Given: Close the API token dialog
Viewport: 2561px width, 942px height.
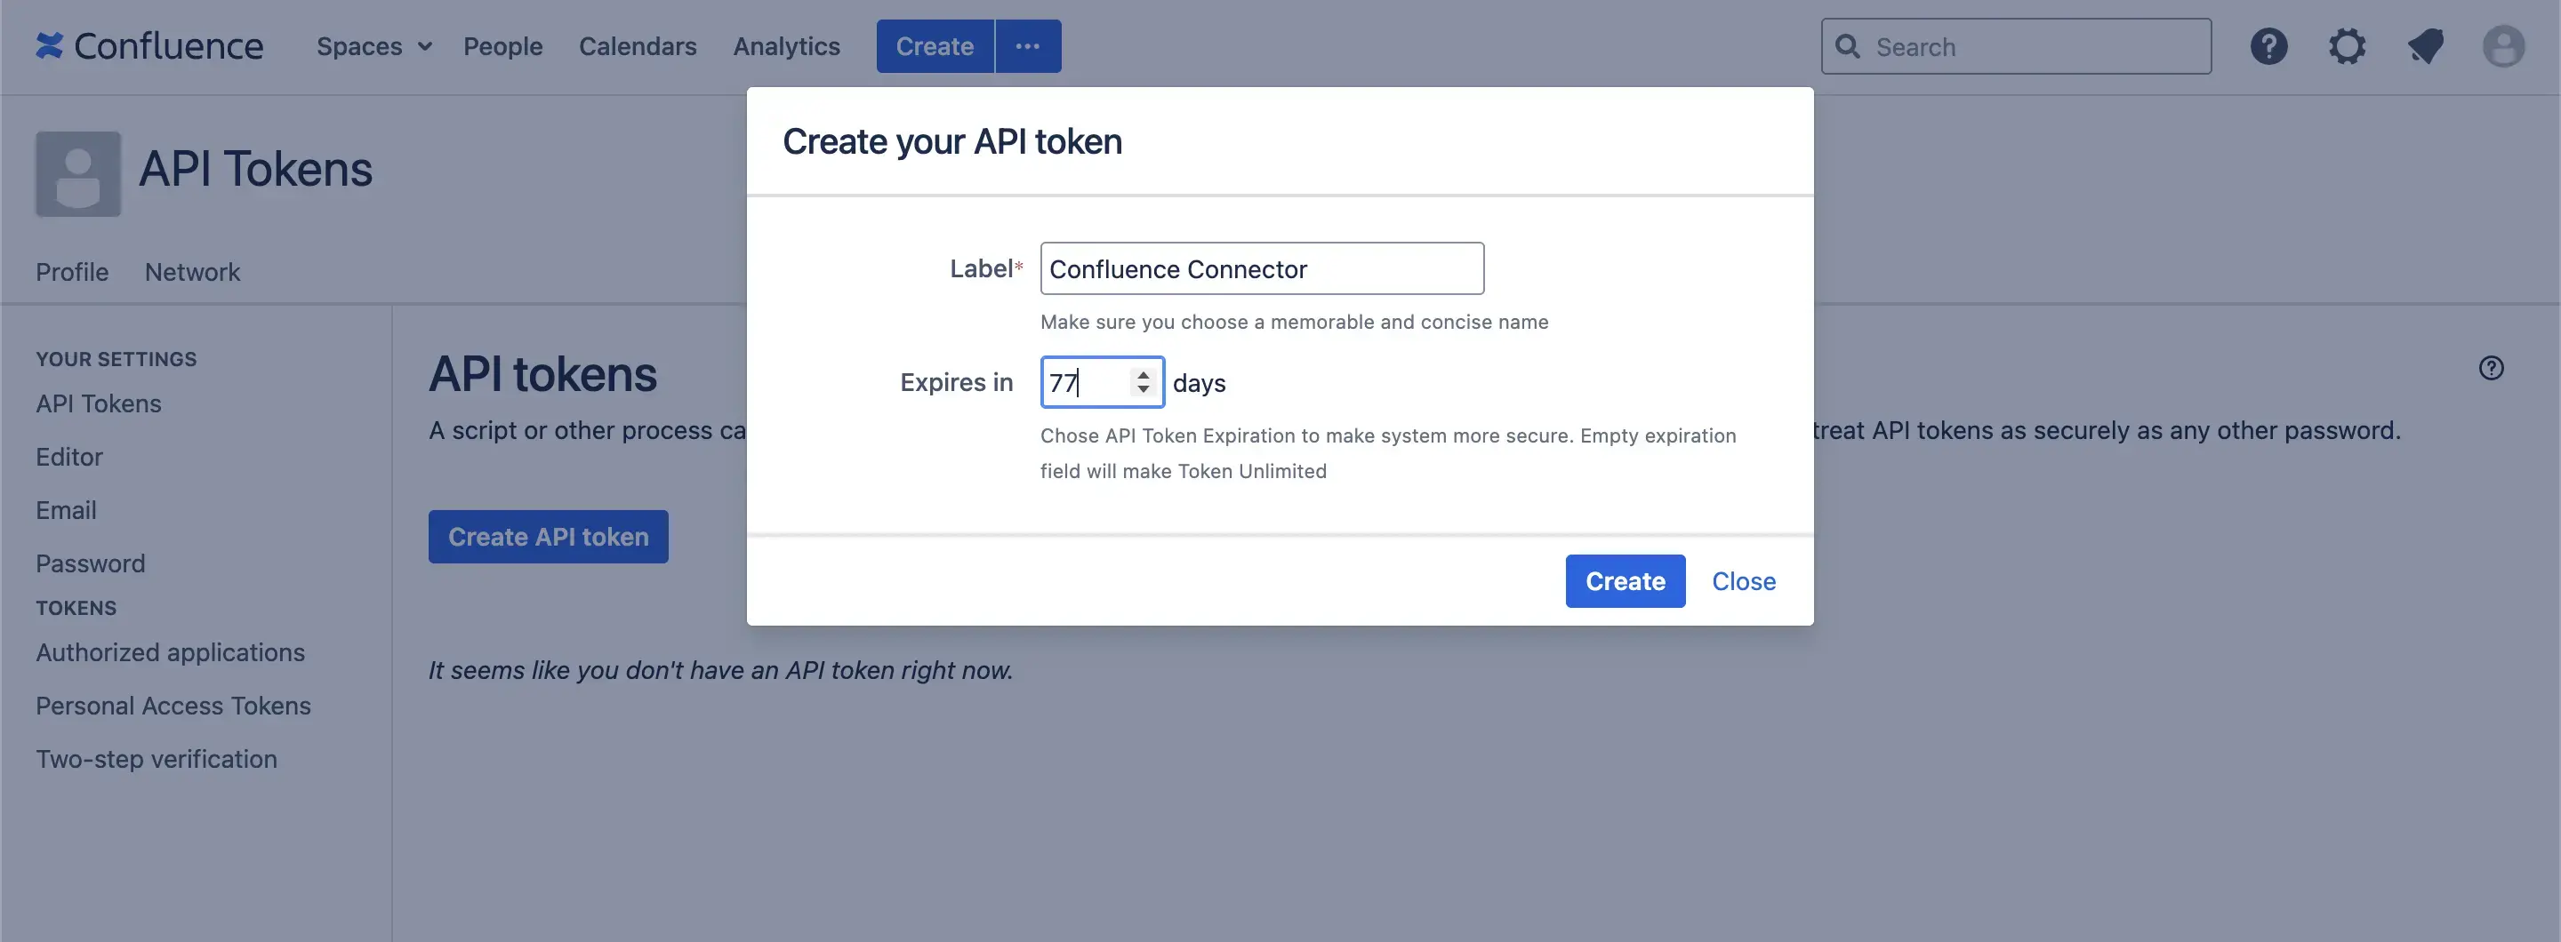Looking at the screenshot, I should click(1743, 581).
